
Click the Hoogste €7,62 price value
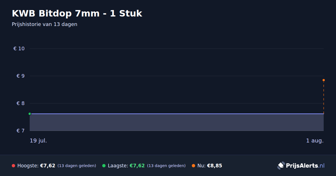point(48,166)
